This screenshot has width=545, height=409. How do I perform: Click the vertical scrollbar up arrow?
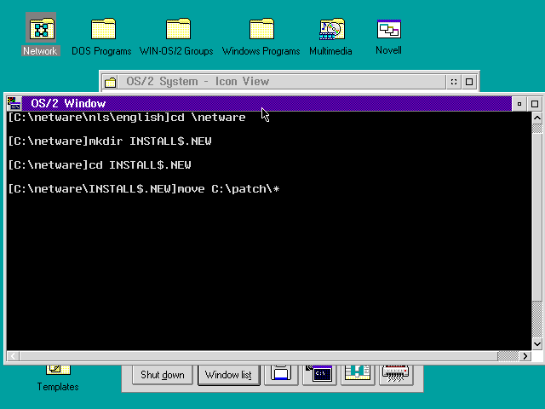point(536,118)
